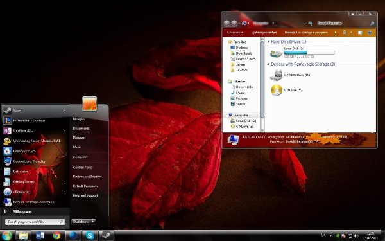
Task: Click in Search programs and files box
Action: (x=35, y=222)
